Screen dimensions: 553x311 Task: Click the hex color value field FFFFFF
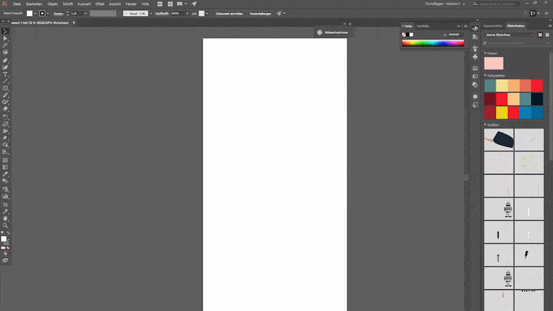pyautogui.click(x=454, y=35)
